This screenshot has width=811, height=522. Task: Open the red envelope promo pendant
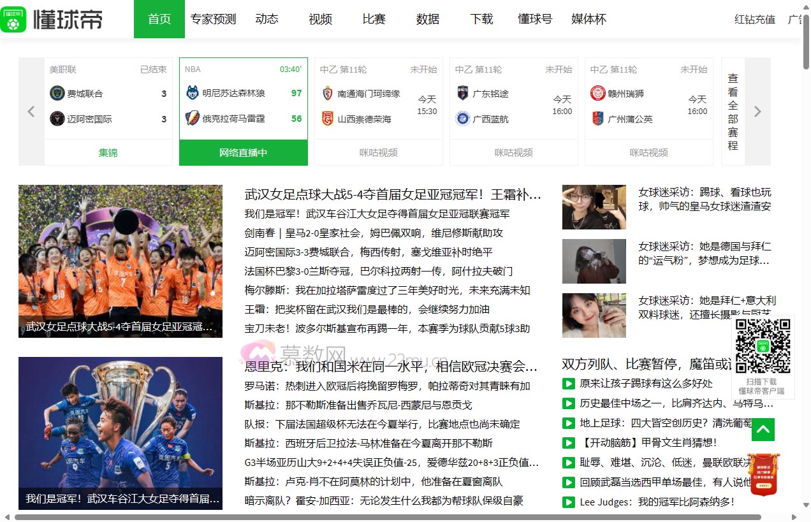coord(763,474)
